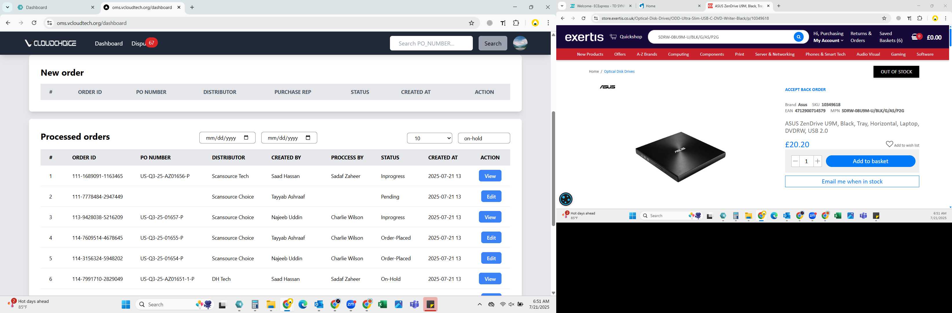
Task: Open Extensions puzzle icon in left browser
Action: (x=516, y=23)
